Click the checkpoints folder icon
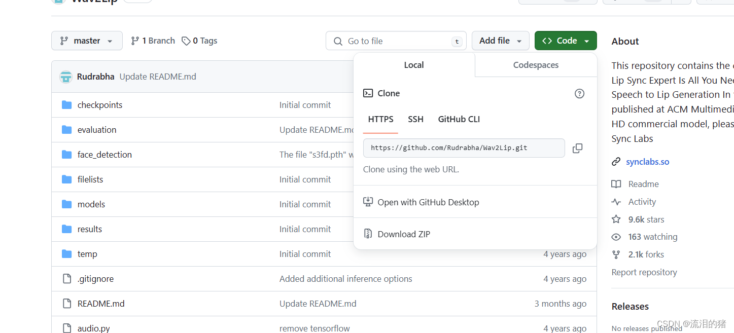Viewport: 734px width, 333px height. coord(66,105)
